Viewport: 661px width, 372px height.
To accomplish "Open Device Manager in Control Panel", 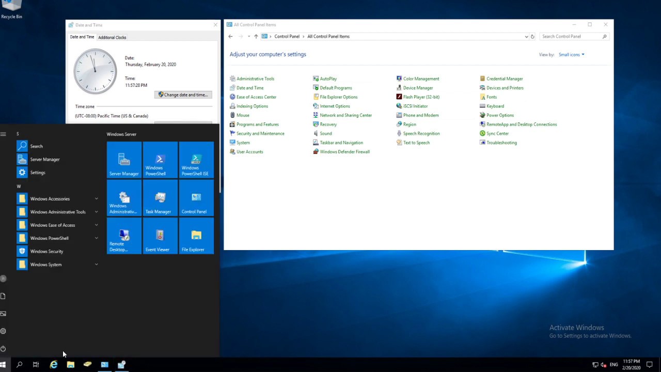I will [x=415, y=88].
